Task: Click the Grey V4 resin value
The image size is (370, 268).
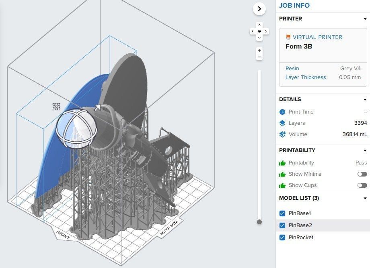Action: click(350, 69)
